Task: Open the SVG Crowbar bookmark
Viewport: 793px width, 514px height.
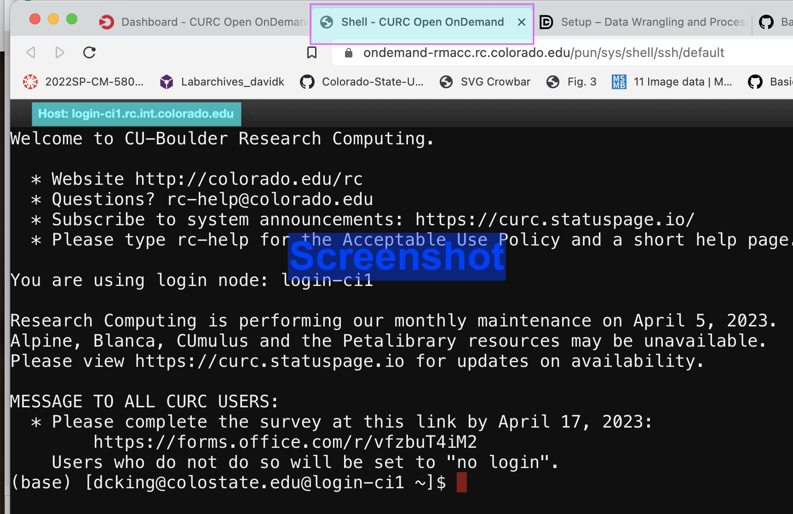Action: click(x=485, y=81)
